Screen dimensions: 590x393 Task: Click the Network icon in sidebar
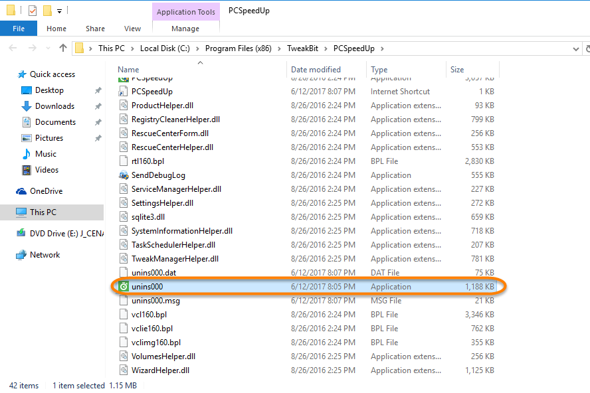click(x=21, y=255)
